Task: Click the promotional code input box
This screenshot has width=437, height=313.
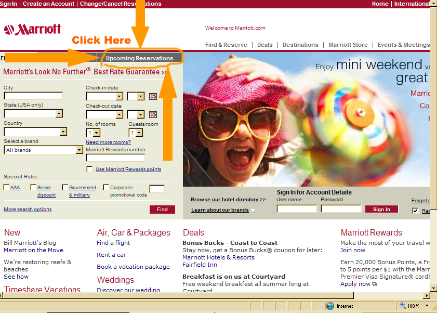Action: [157, 189]
